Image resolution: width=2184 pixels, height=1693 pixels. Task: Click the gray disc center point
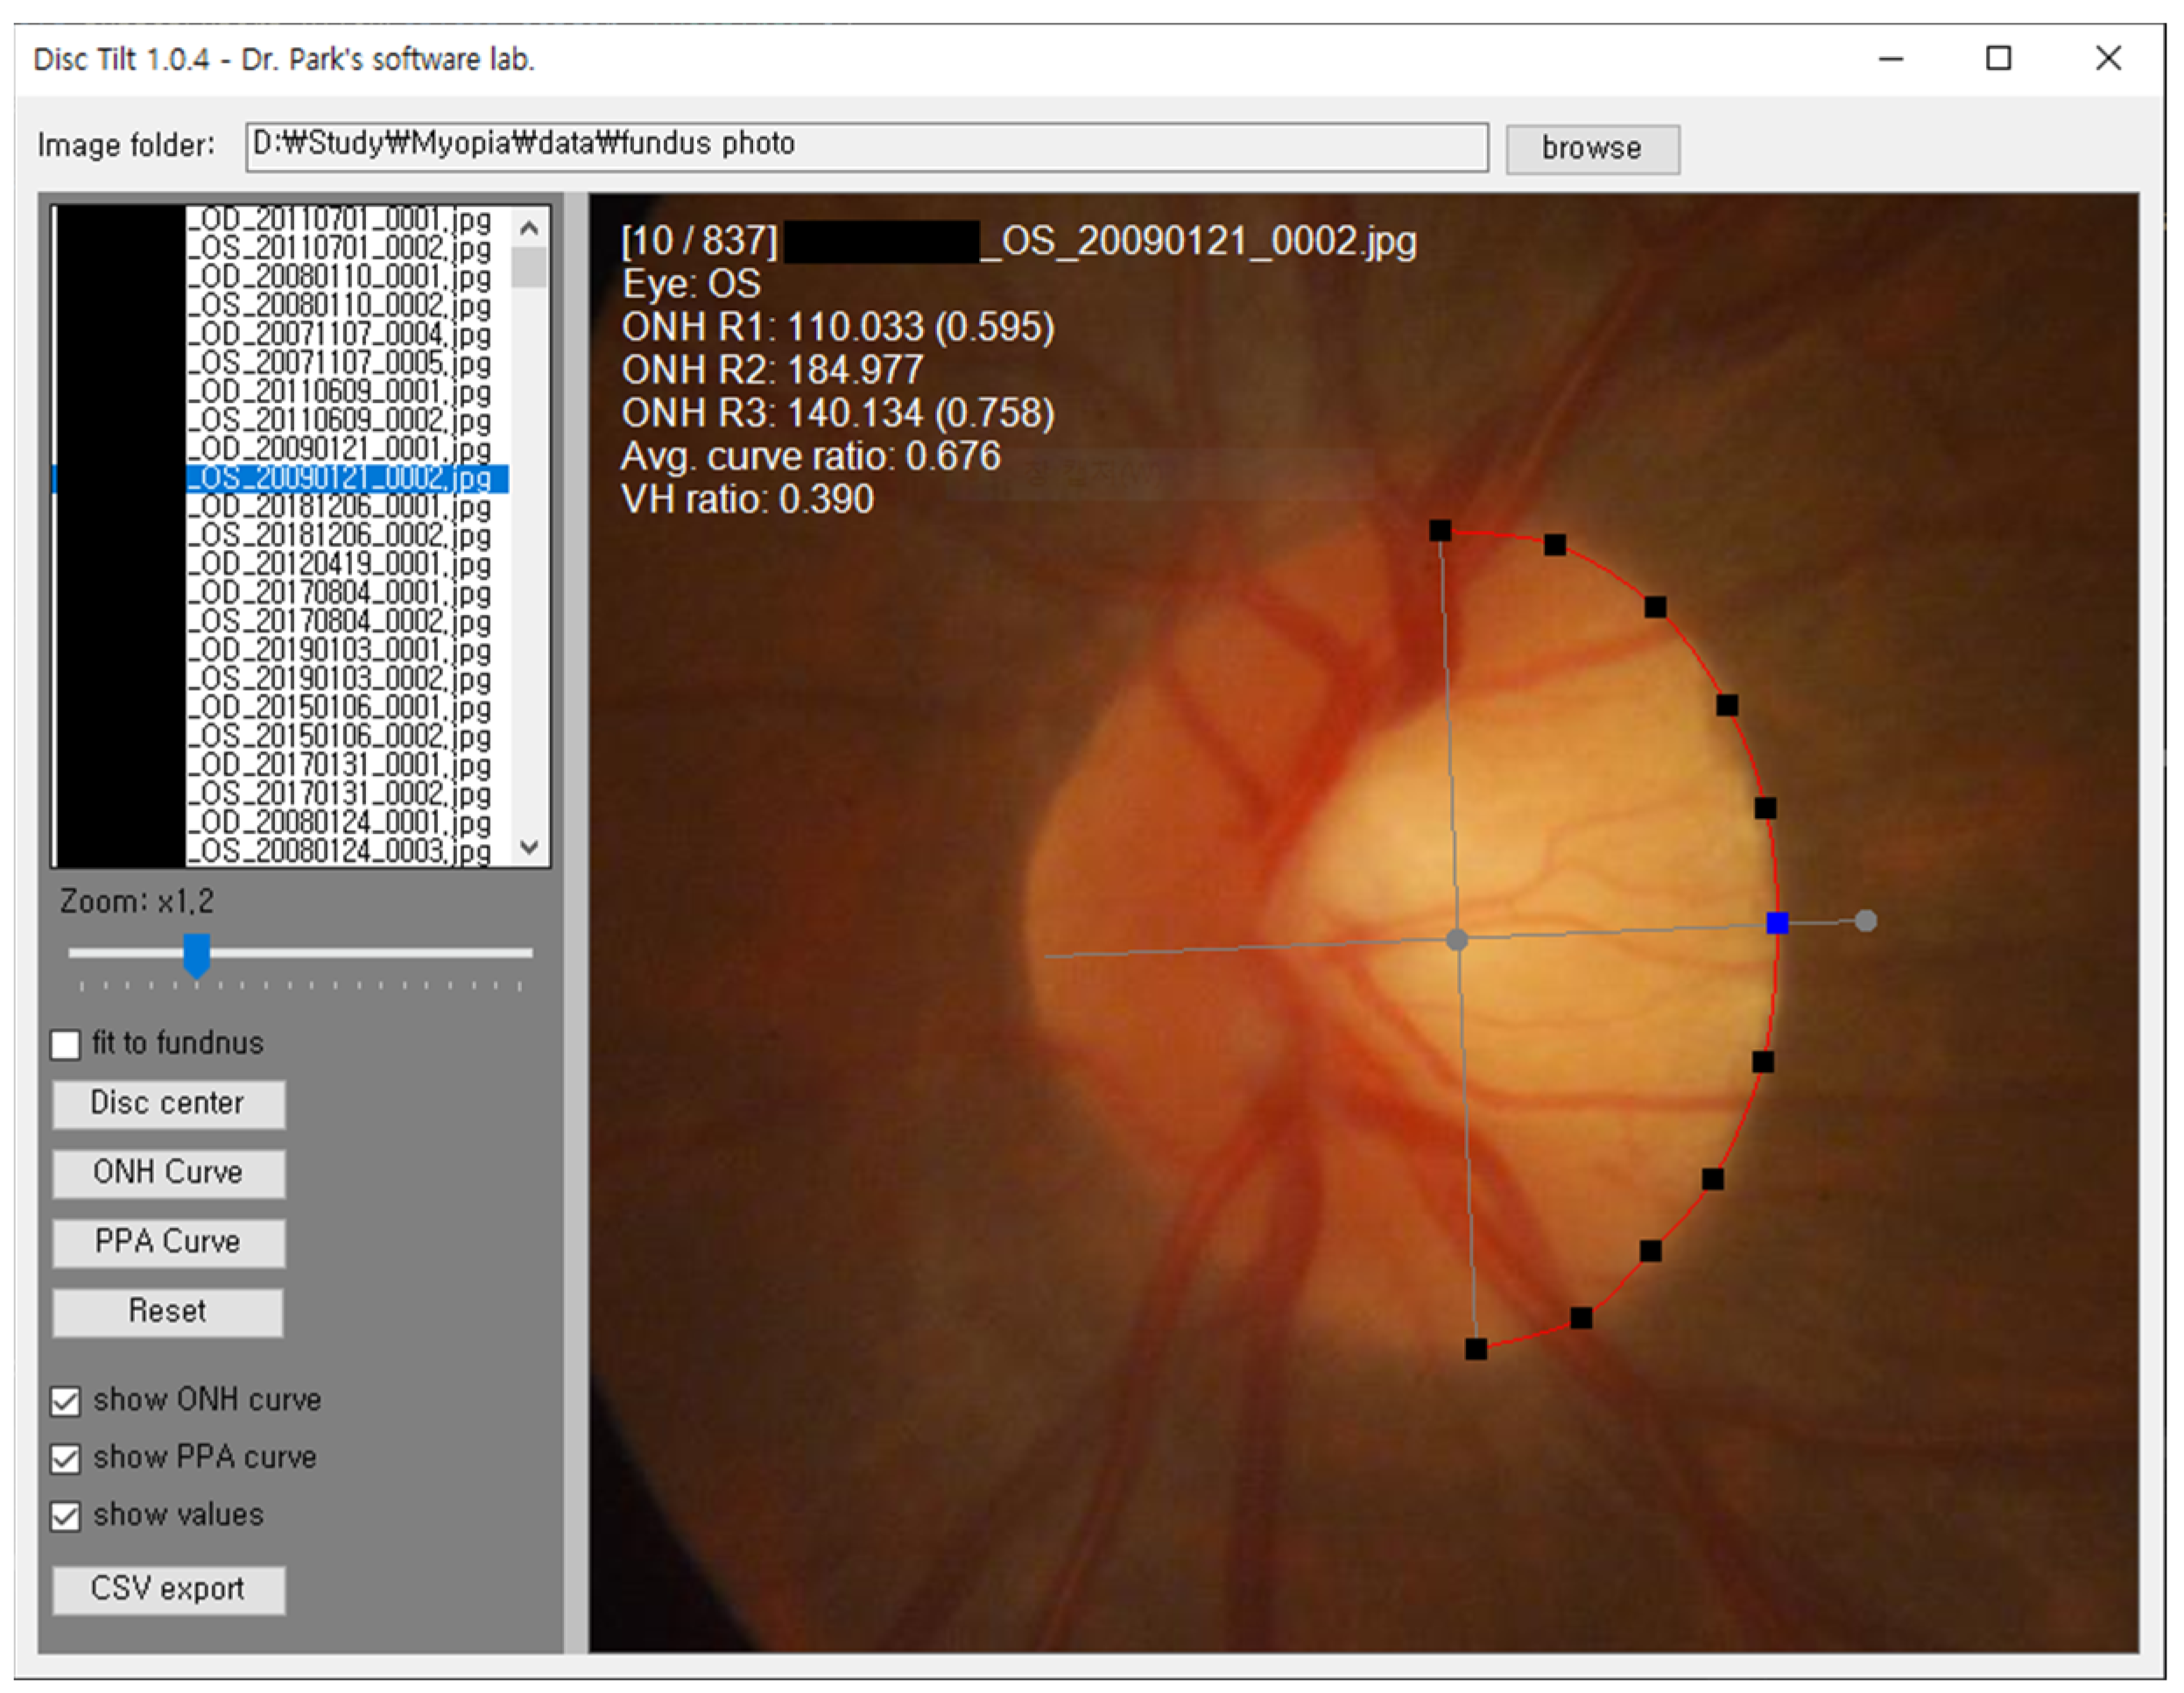click(1457, 939)
